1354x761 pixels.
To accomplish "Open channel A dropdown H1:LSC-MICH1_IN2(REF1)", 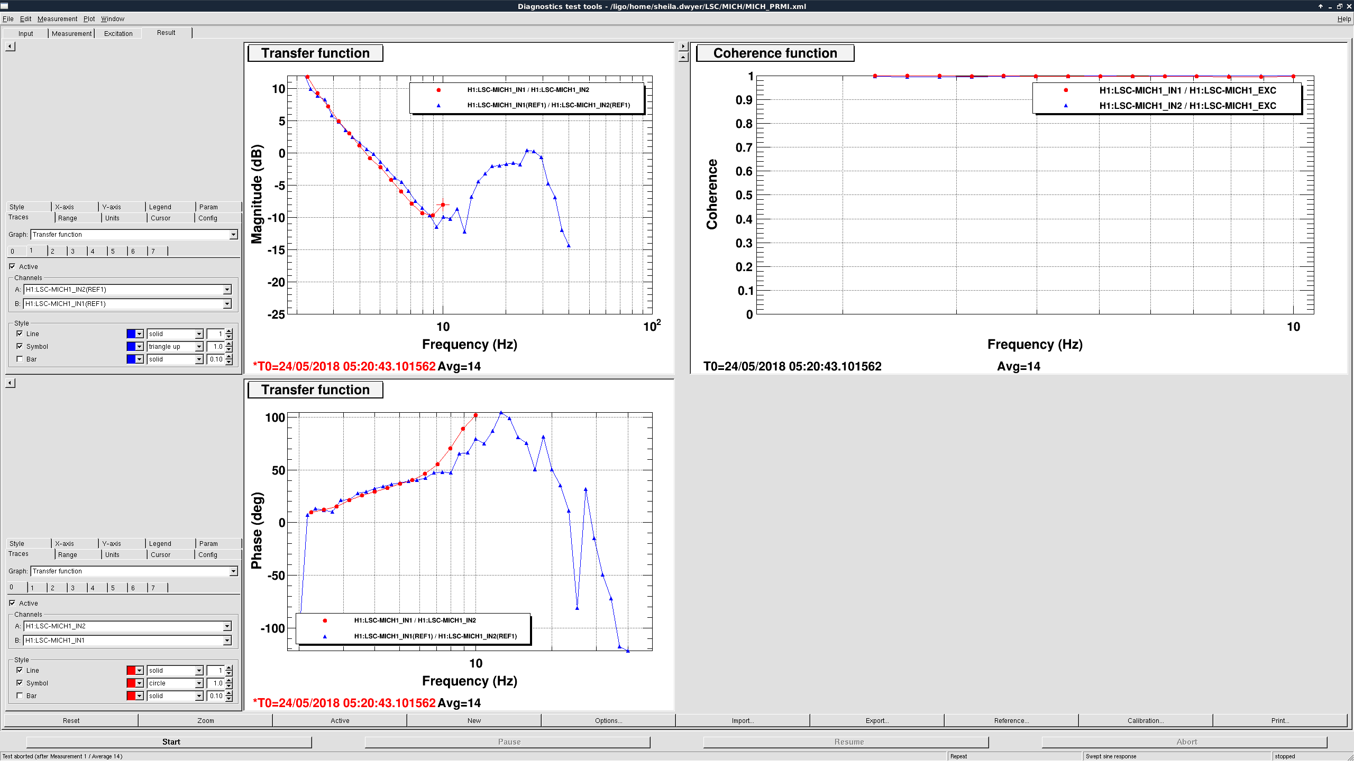I will click(x=227, y=290).
